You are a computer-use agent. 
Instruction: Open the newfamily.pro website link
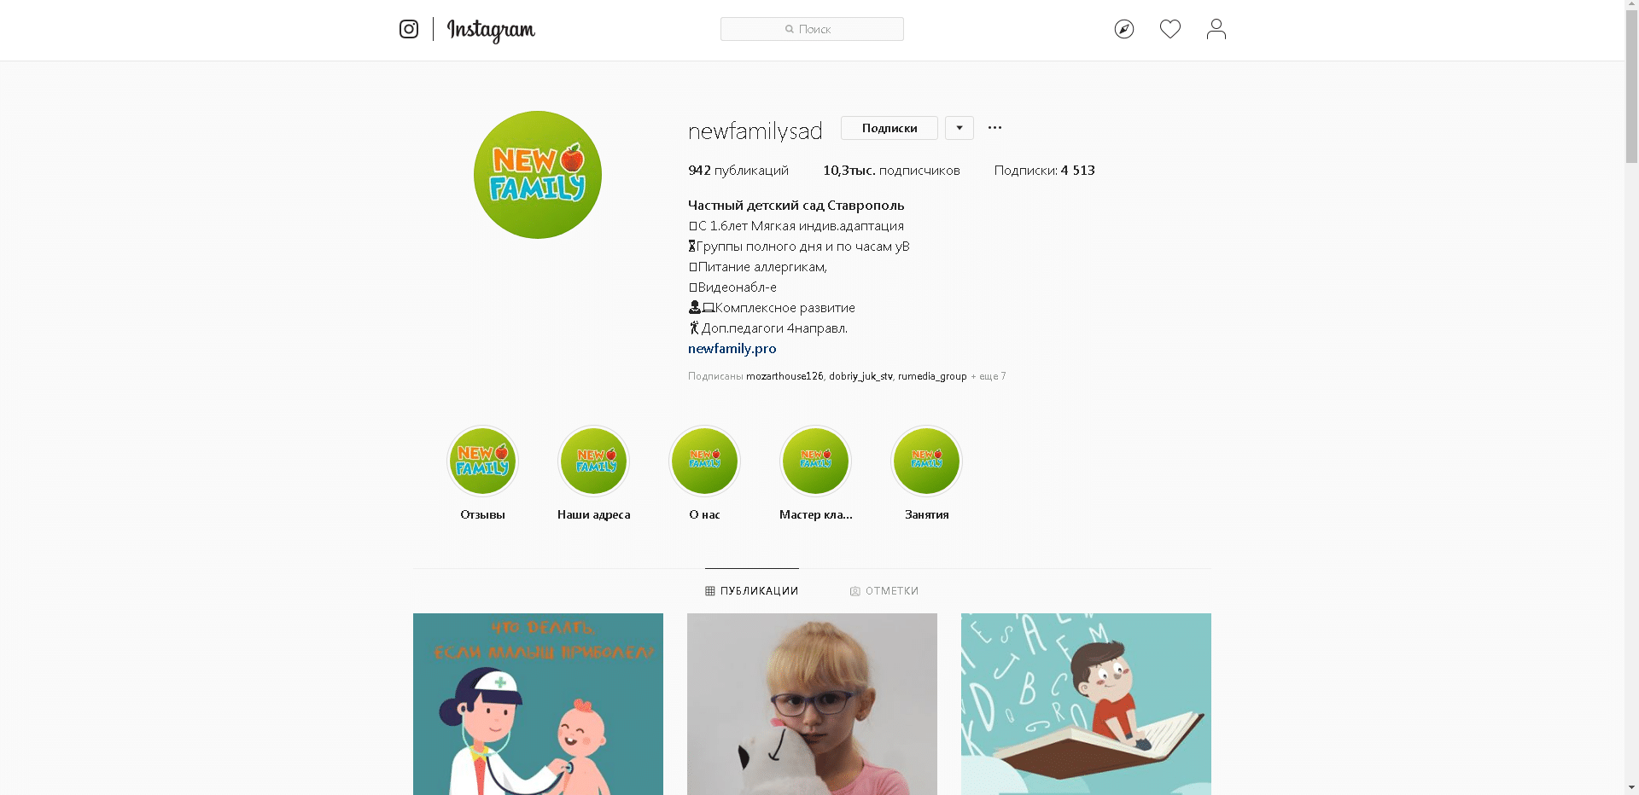732,349
